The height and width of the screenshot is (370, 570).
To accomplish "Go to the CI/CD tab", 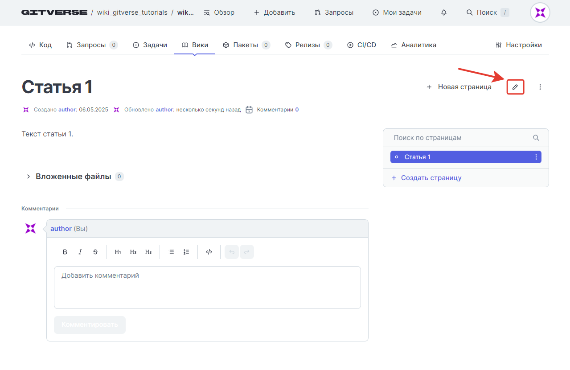I will click(361, 45).
